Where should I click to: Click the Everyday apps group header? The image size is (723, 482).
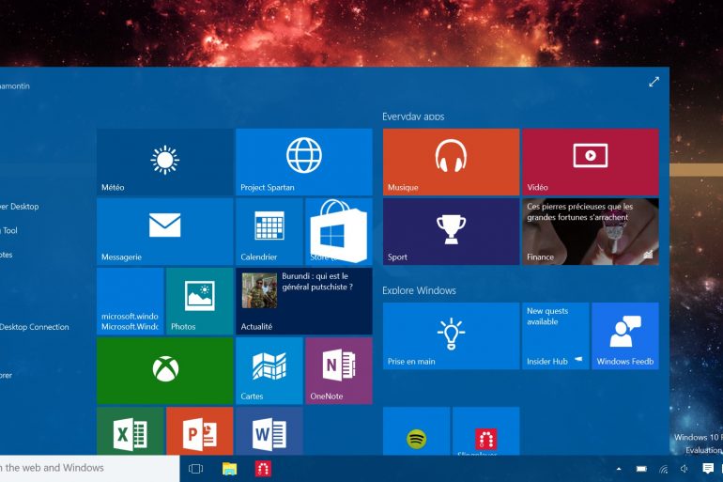pyautogui.click(x=413, y=117)
